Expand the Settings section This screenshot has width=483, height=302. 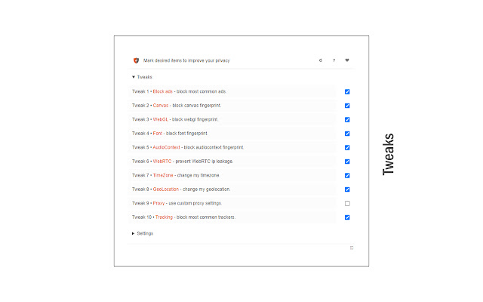point(143,233)
